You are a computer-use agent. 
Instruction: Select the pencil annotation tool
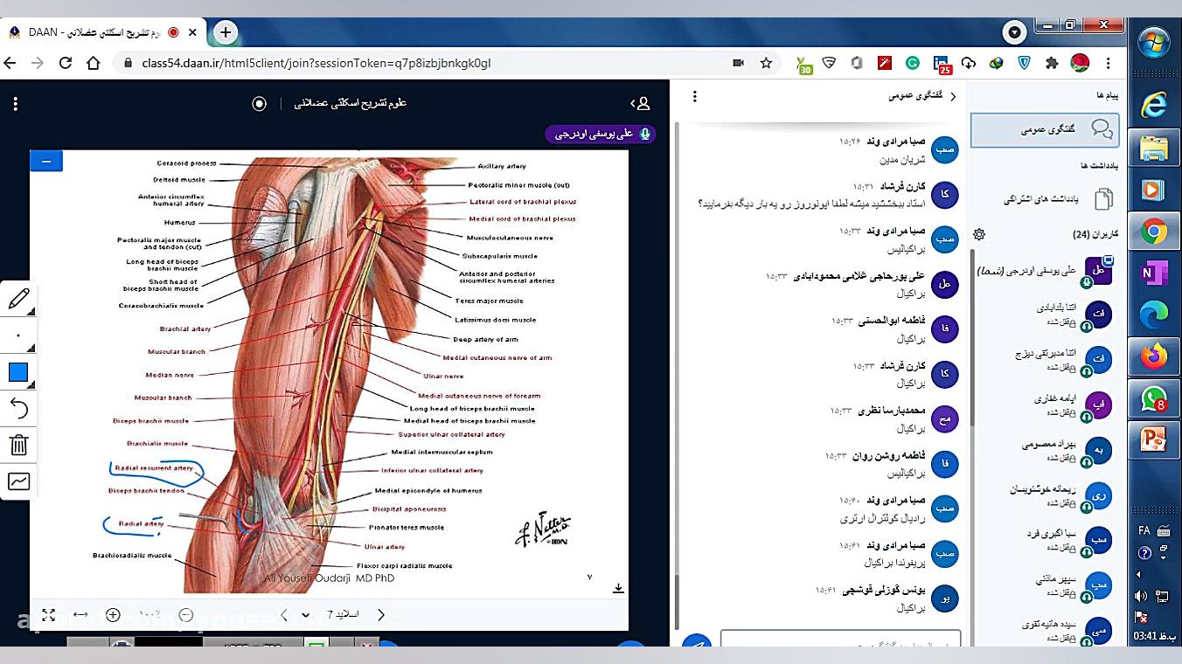[19, 300]
